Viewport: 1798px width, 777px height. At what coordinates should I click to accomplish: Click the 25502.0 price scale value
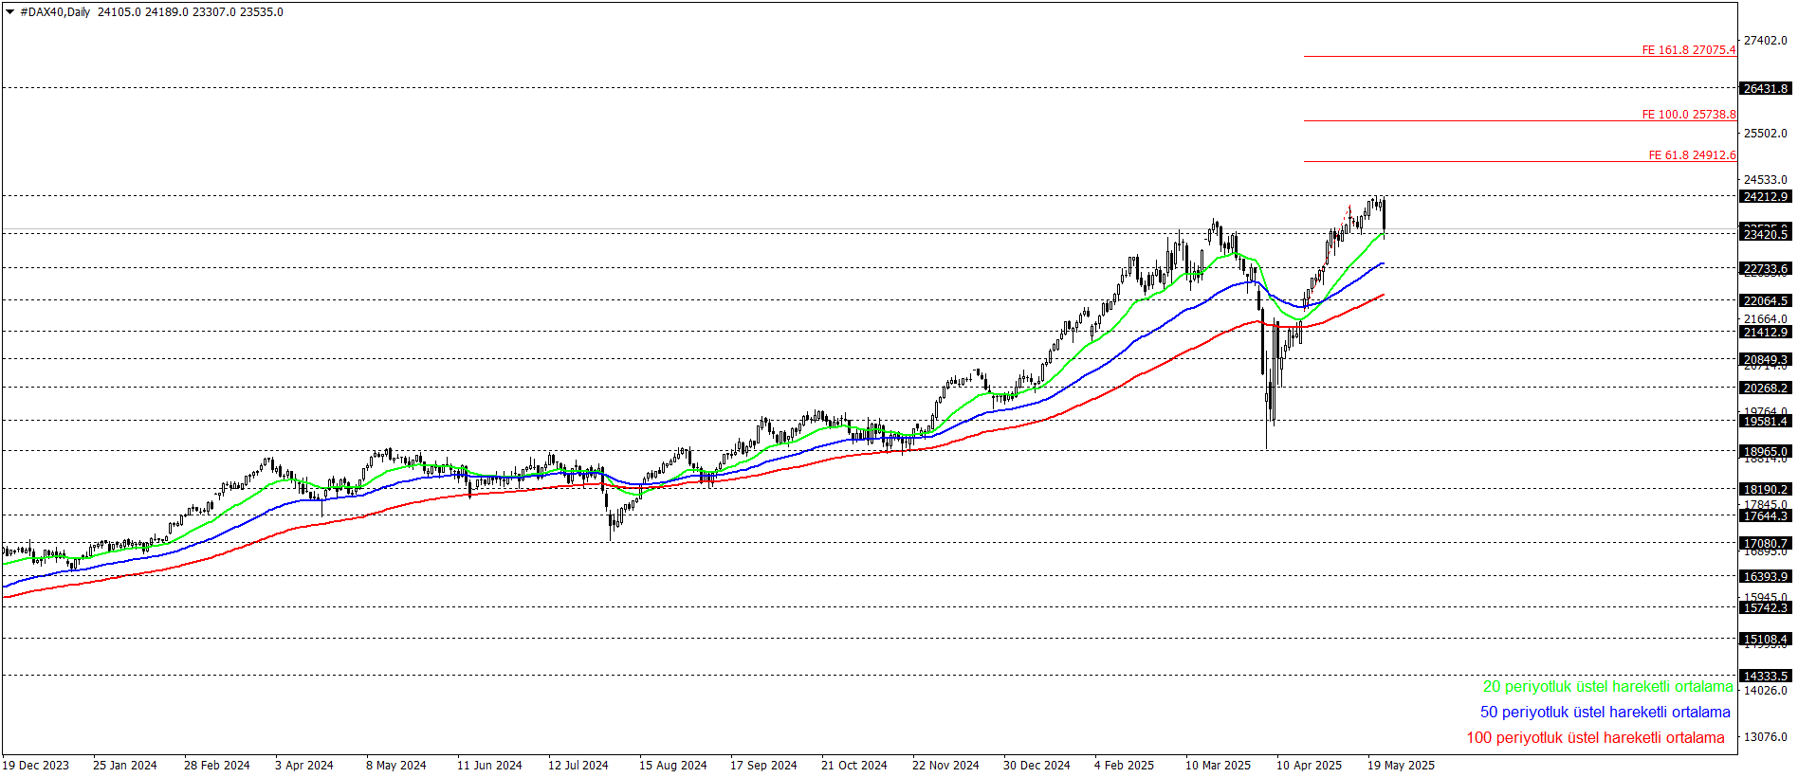(1766, 134)
